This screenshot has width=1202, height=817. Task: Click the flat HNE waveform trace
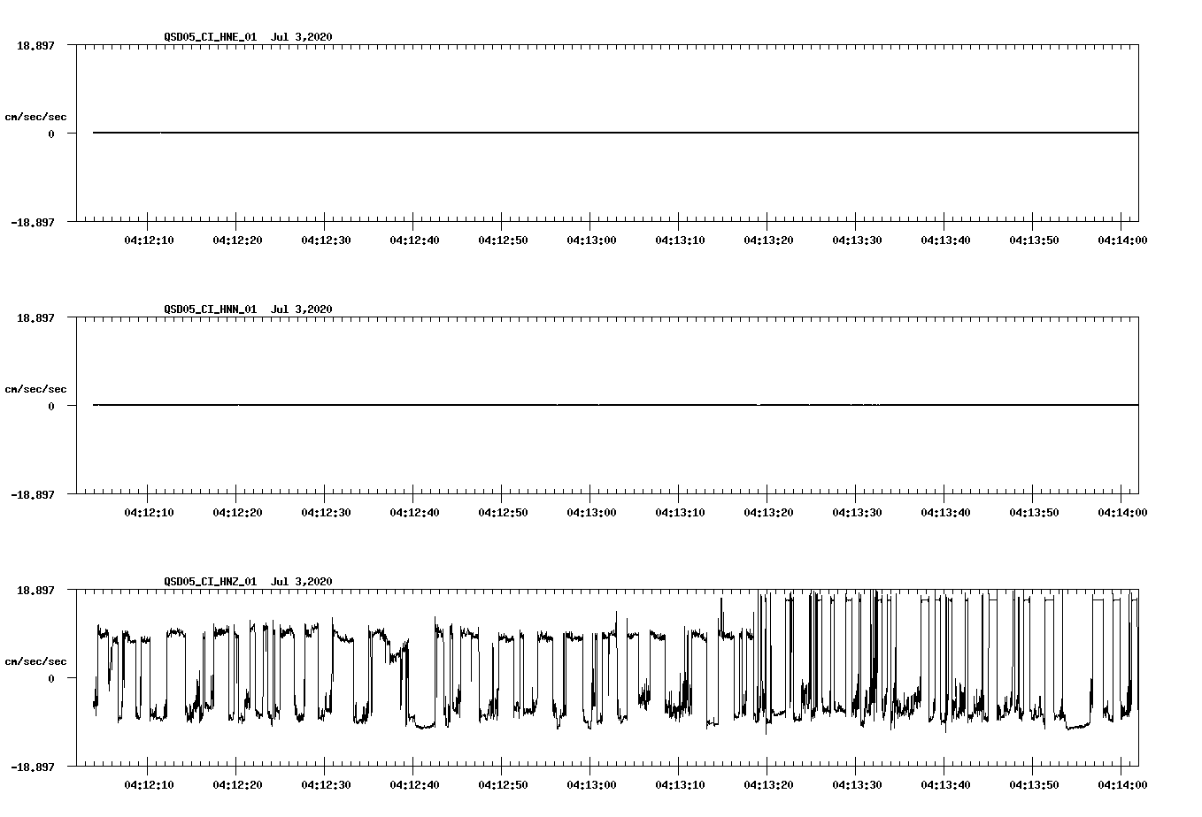point(615,133)
